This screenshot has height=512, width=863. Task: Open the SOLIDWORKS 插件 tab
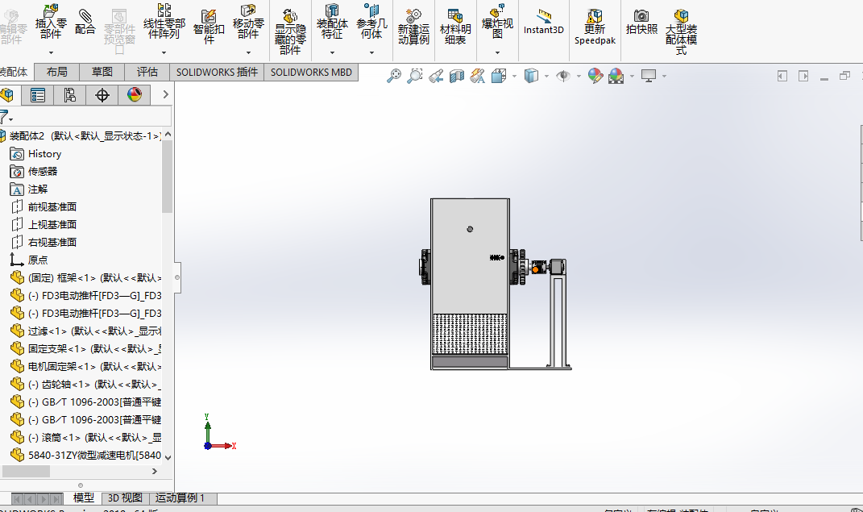217,72
